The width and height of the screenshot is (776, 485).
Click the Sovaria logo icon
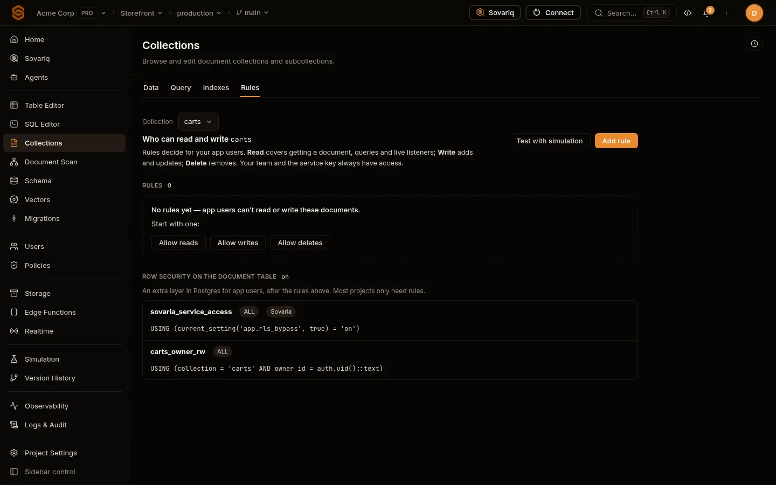(x=18, y=12)
